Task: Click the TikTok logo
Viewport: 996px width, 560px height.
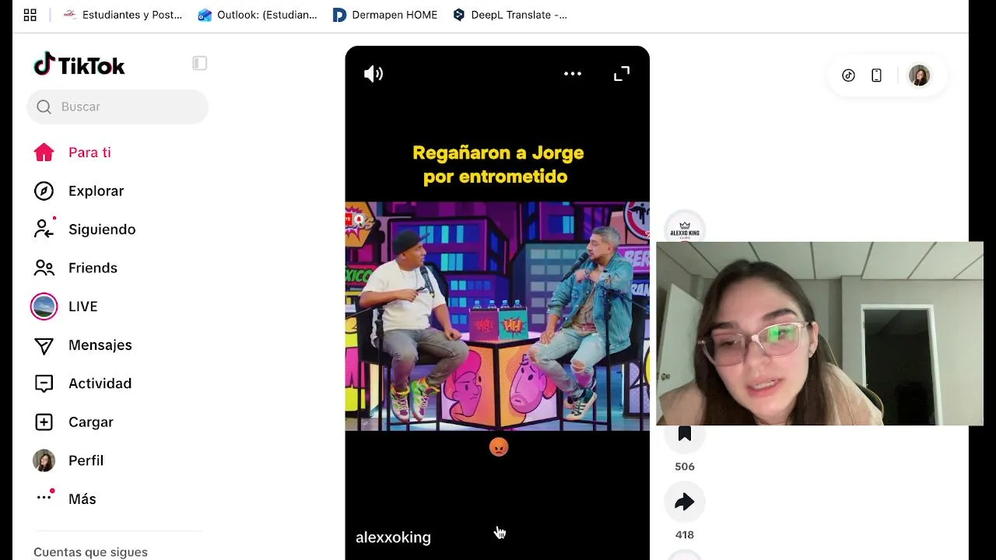Action: pyautogui.click(x=79, y=65)
